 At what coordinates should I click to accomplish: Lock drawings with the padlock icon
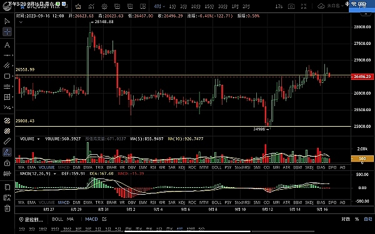(x=7, y=163)
